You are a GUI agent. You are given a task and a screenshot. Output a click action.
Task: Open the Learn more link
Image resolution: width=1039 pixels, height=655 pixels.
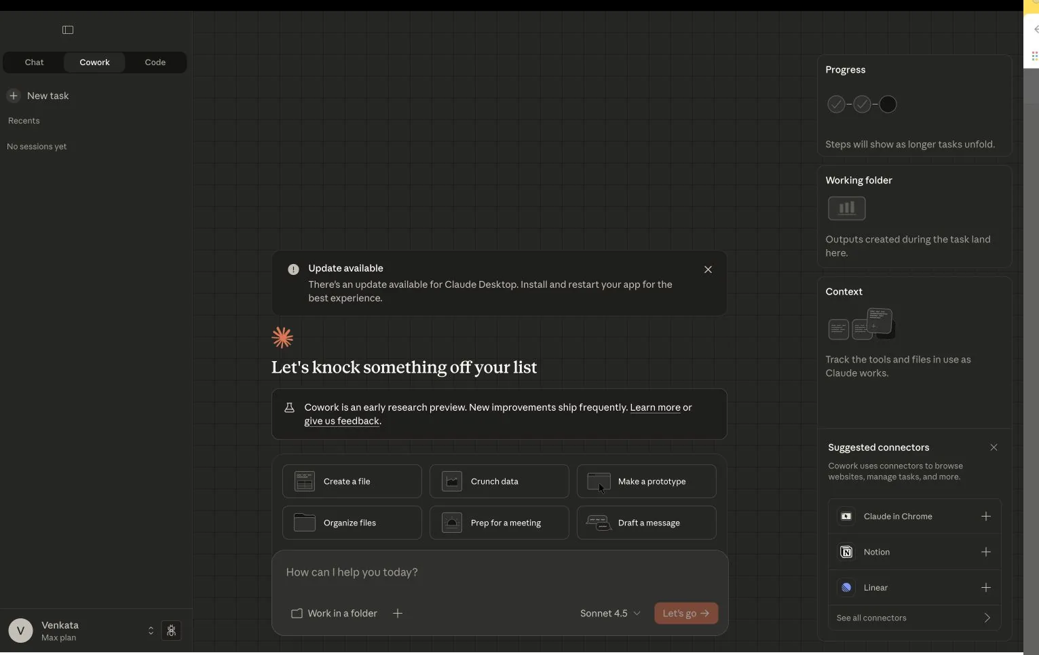(x=655, y=407)
